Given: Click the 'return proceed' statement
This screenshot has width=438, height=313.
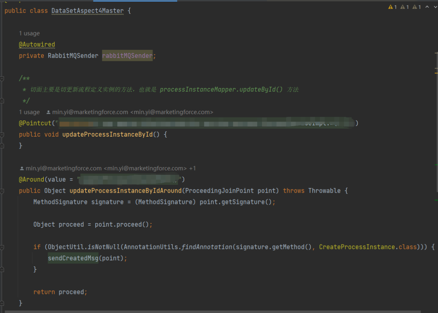Looking at the screenshot, I should (60, 292).
